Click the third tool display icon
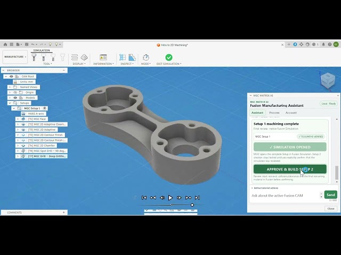This screenshot has width=341, height=255. click(53, 57)
